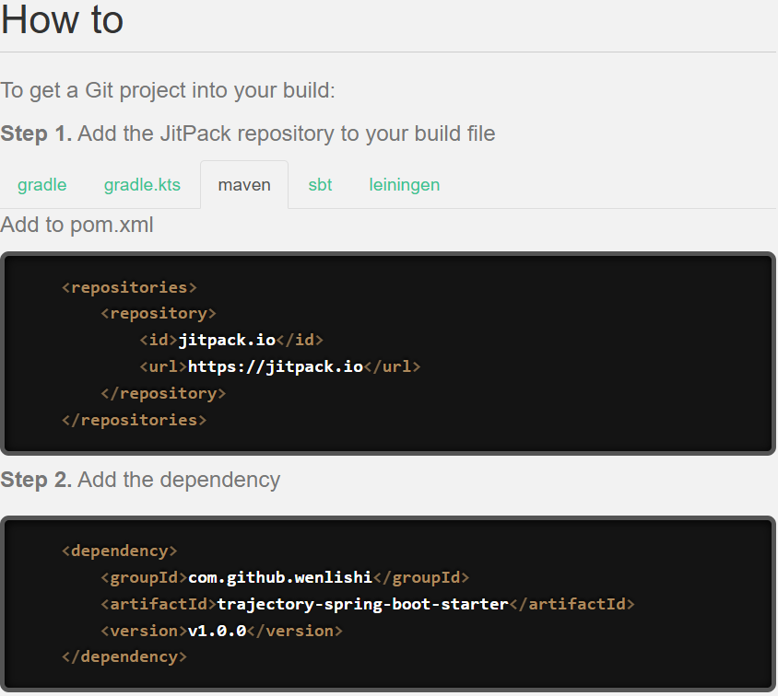Screen dimensions: 778x696
Task: Click the jitpack.io id value in code
Action: click(x=227, y=340)
